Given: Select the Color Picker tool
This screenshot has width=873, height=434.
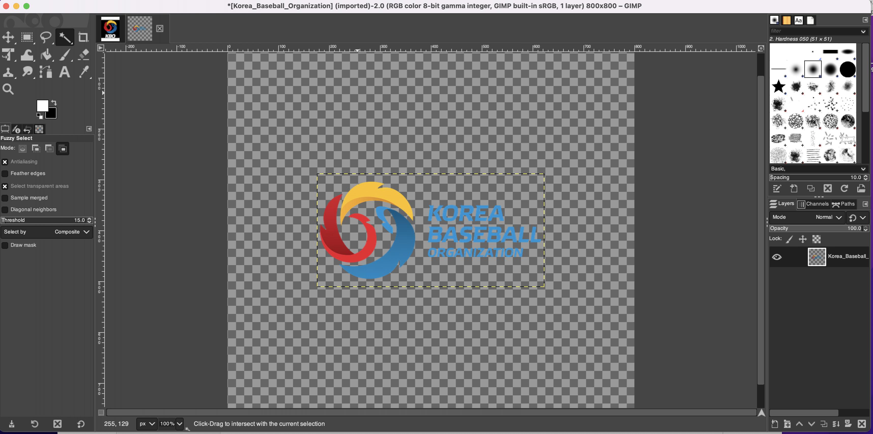Looking at the screenshot, I should coord(84,72).
